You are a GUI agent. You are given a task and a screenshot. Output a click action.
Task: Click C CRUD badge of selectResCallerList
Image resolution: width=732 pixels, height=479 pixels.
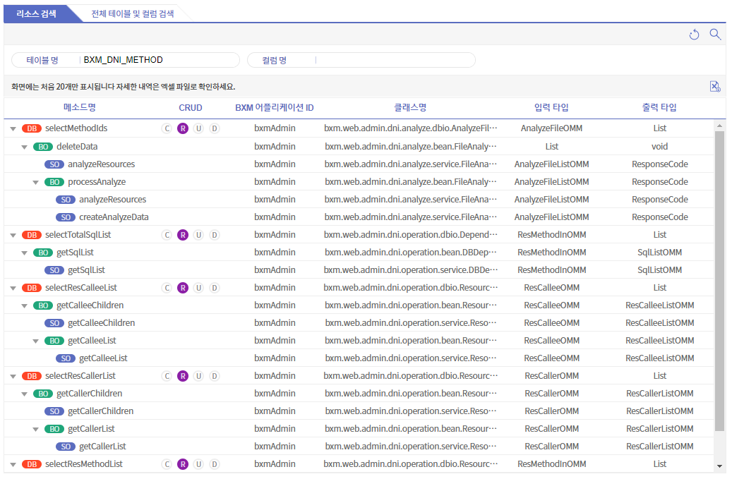coord(167,376)
